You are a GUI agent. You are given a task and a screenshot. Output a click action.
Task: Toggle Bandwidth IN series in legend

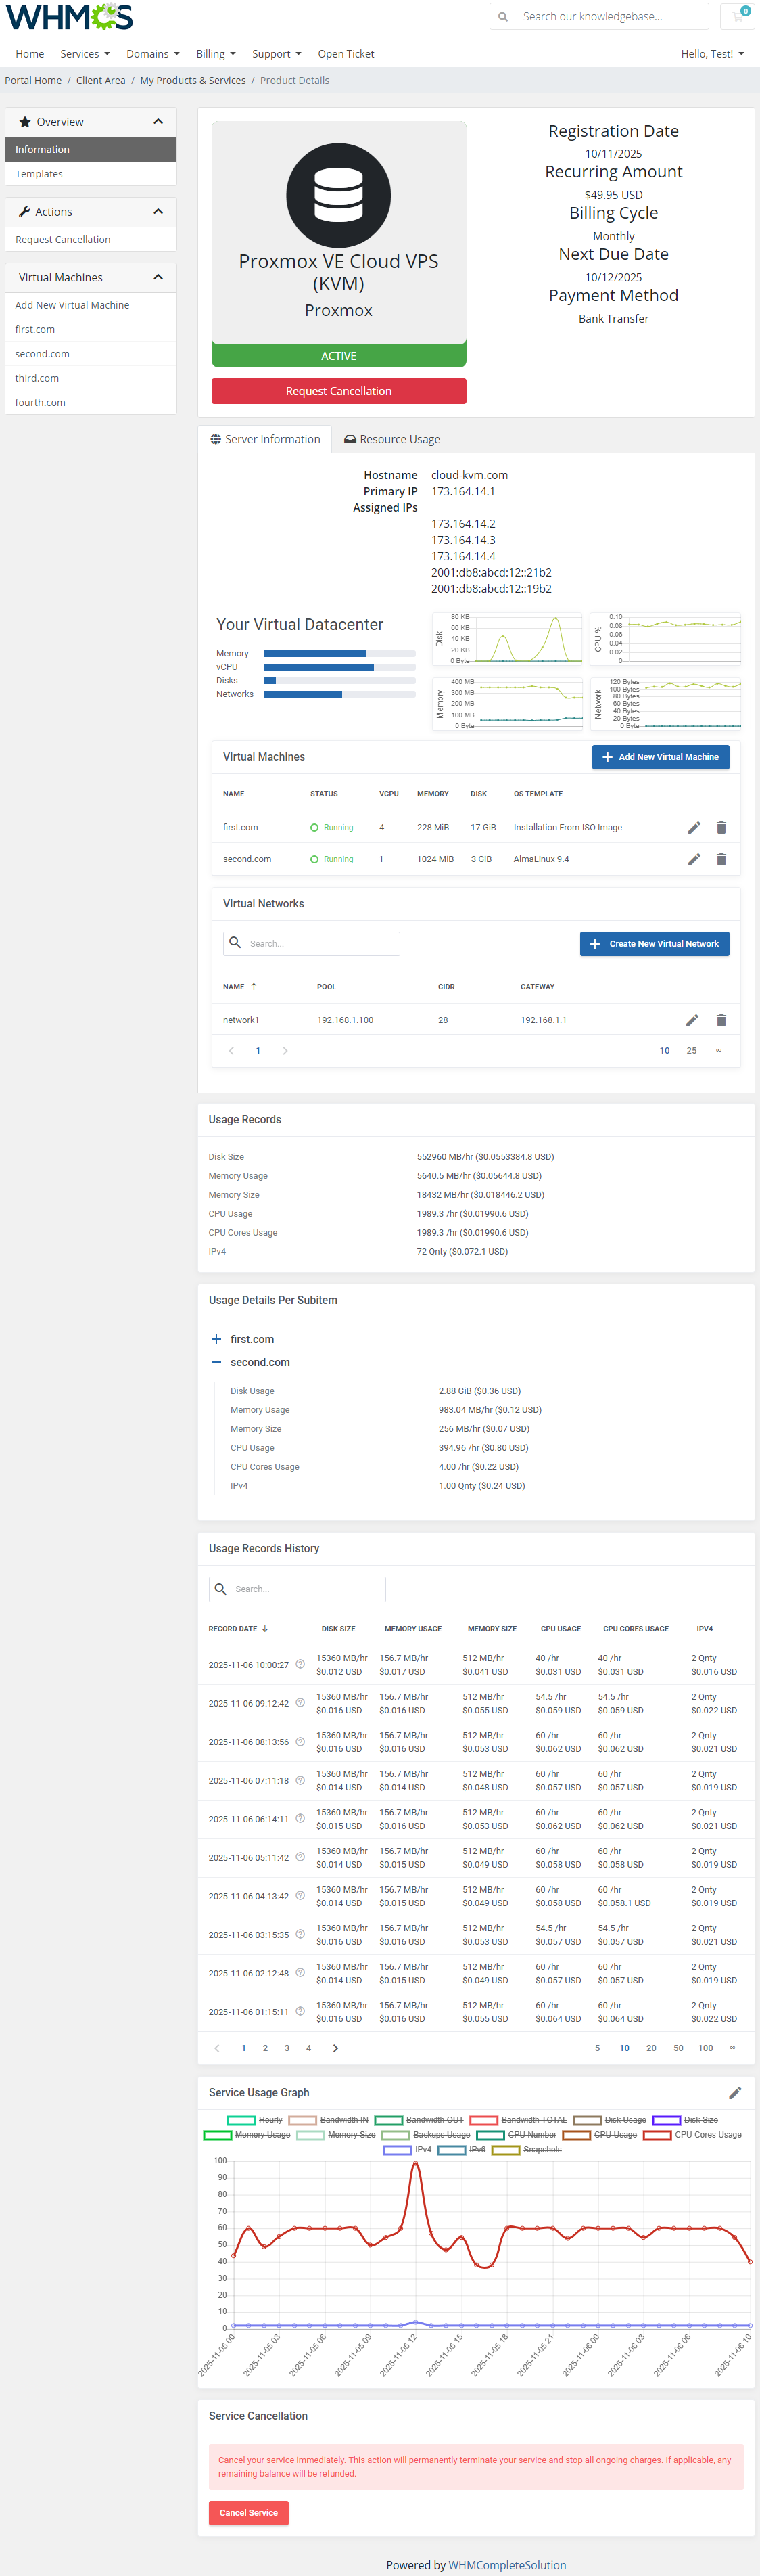click(x=329, y=2120)
